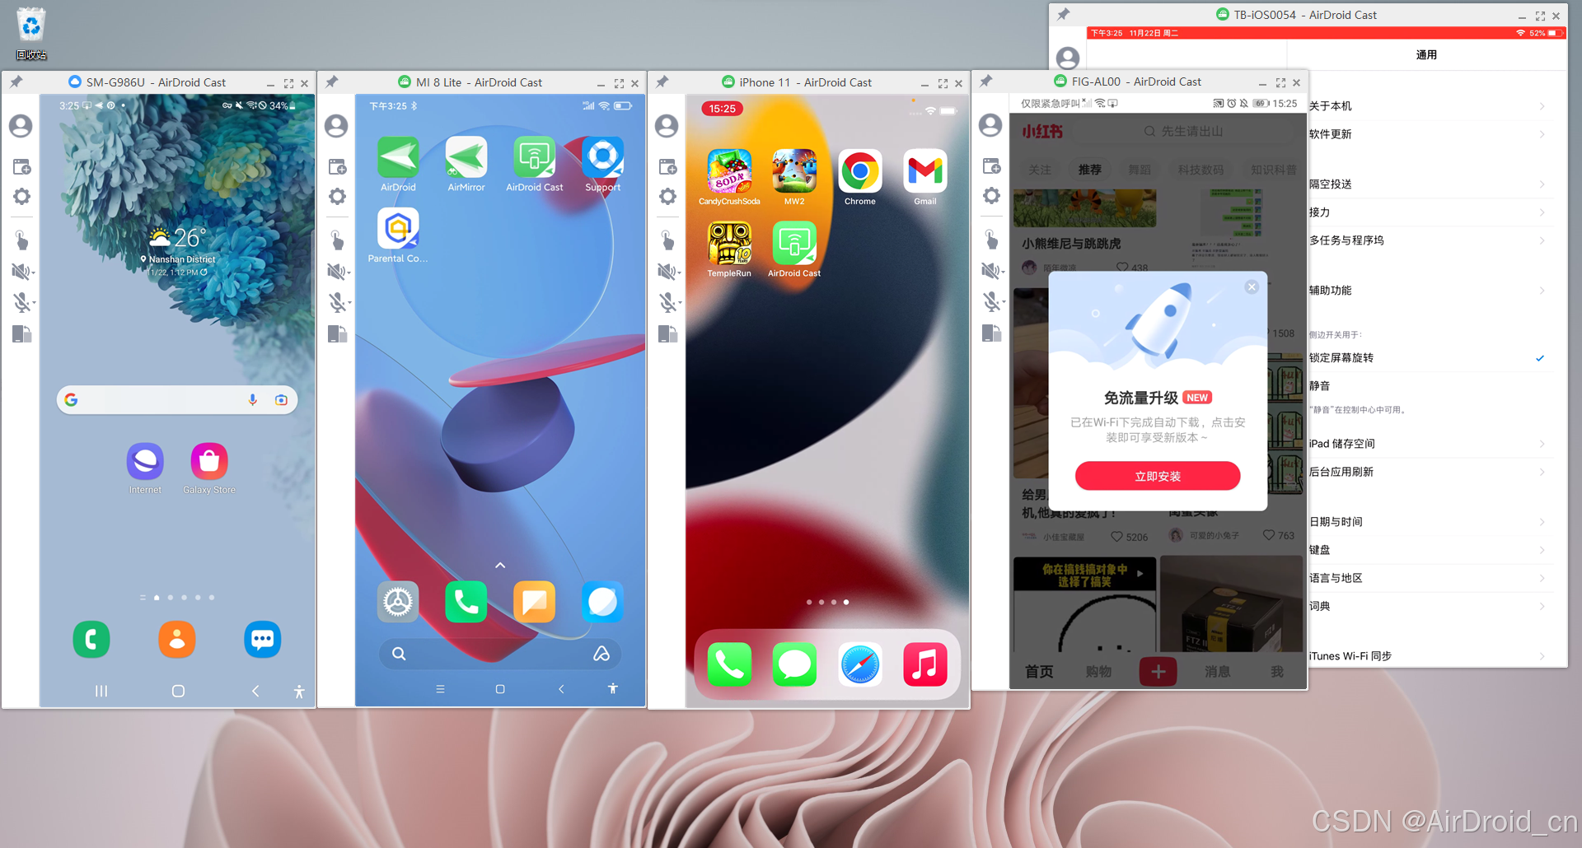Open 首页 tab in 小红书 bottom bar

click(1039, 672)
